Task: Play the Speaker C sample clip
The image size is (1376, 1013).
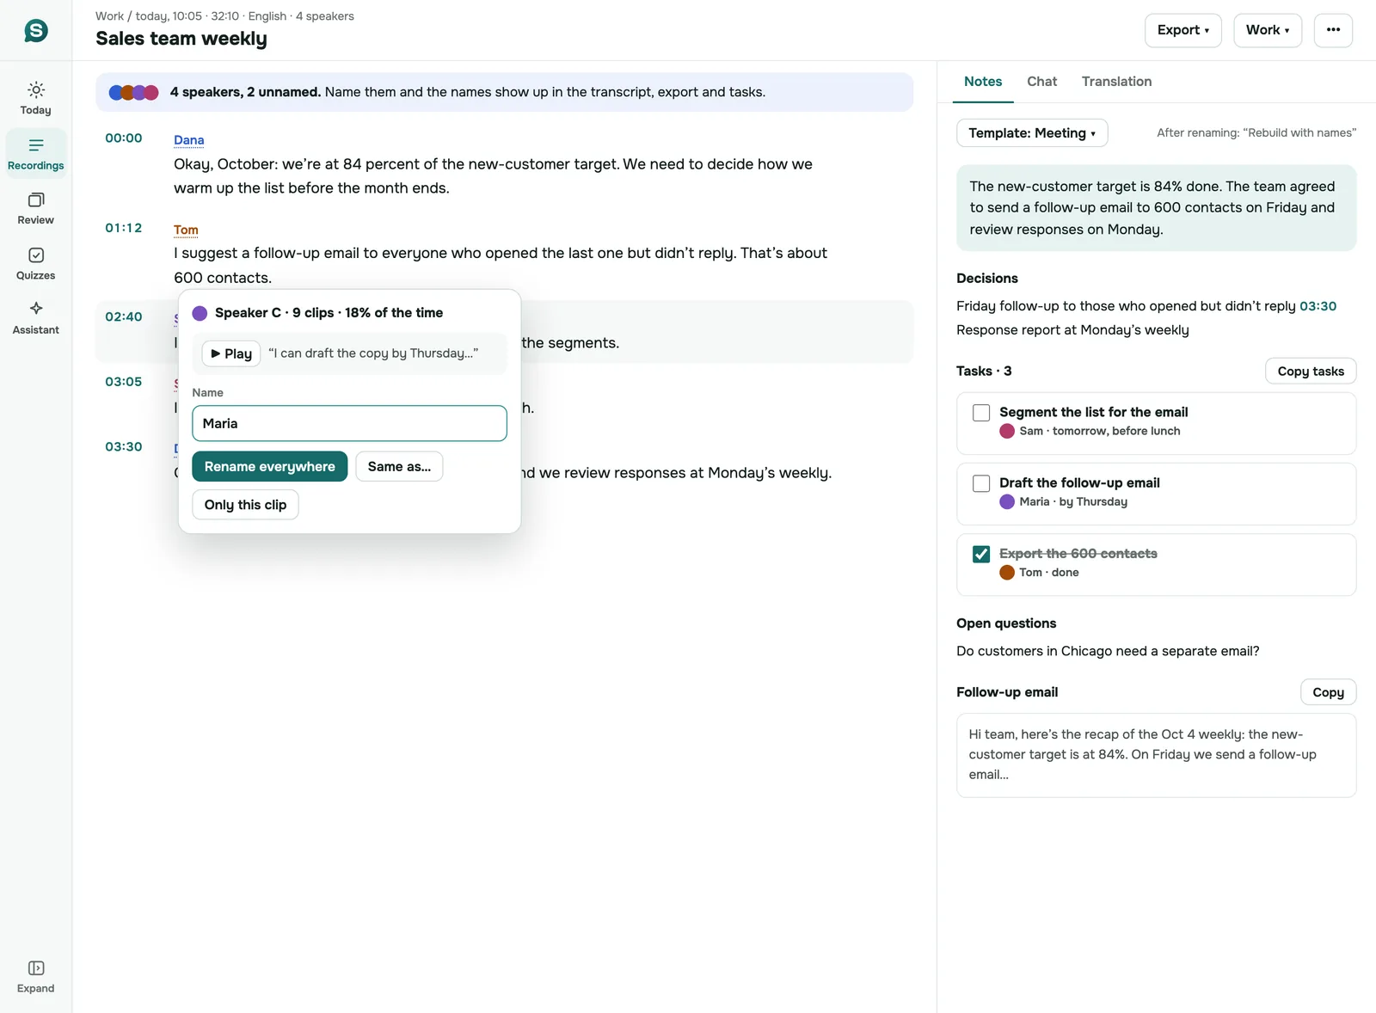Action: point(230,353)
